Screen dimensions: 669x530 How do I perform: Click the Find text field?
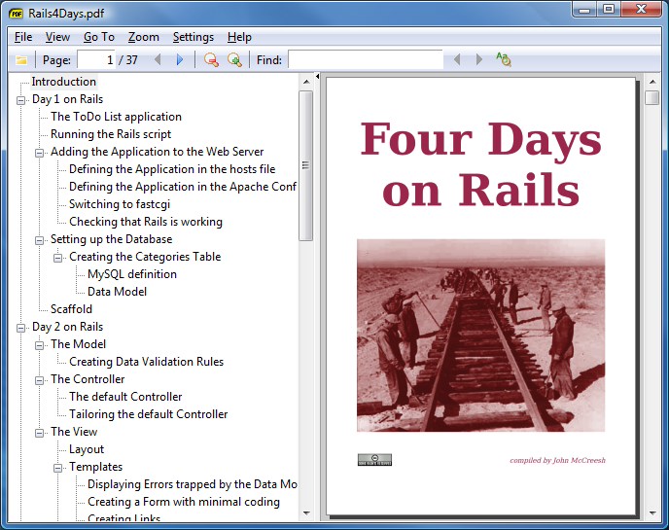point(366,59)
